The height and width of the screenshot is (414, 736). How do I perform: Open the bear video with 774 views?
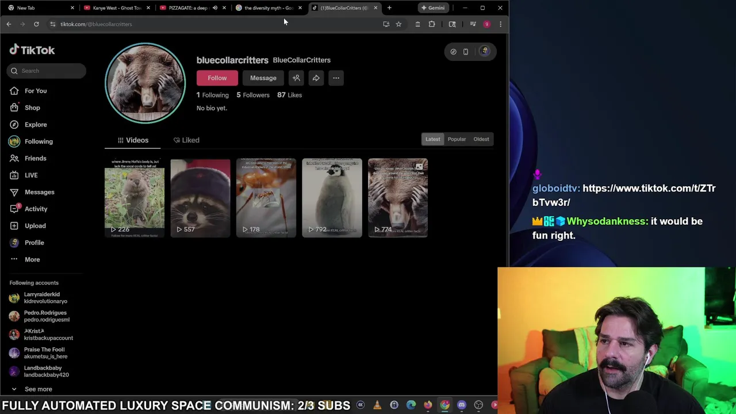pos(398,198)
